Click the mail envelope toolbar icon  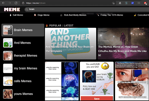tap(139, 3)
